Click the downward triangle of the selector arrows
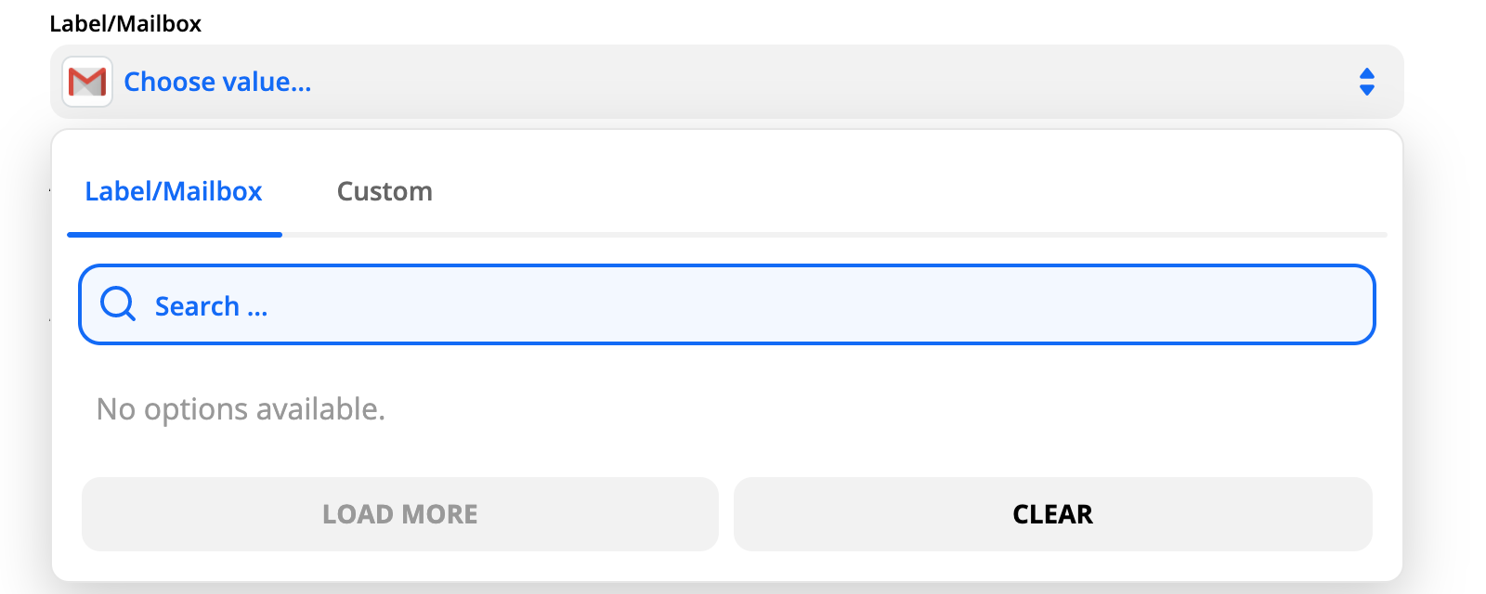 pyautogui.click(x=1366, y=90)
